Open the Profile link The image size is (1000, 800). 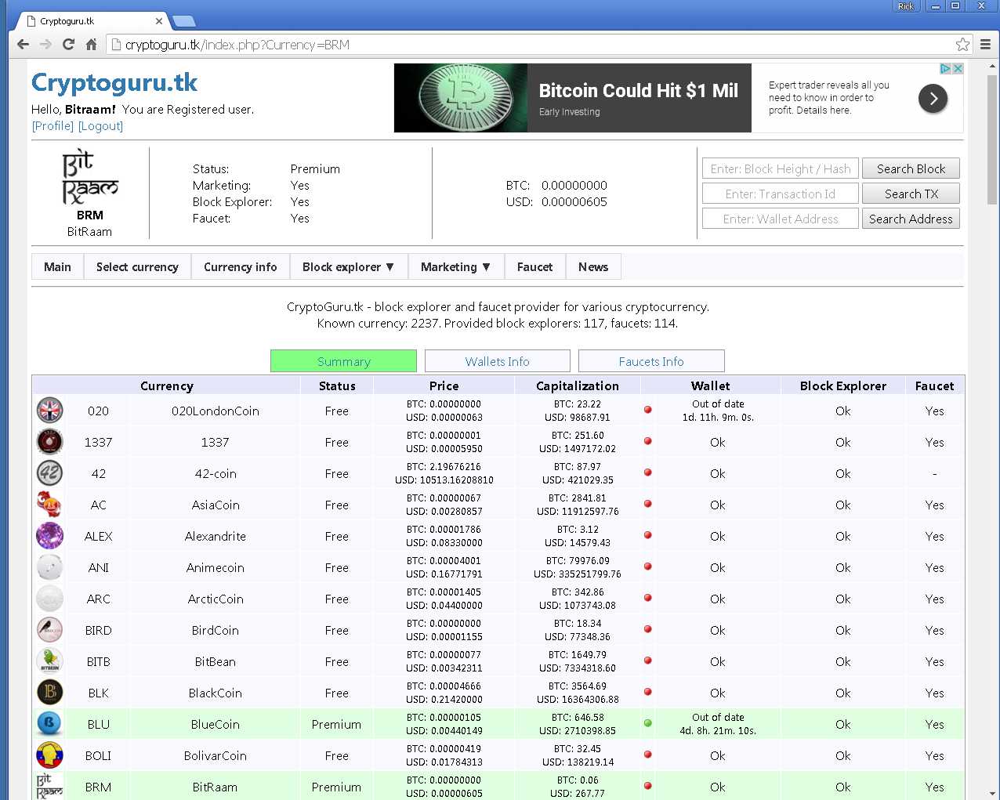pos(53,126)
